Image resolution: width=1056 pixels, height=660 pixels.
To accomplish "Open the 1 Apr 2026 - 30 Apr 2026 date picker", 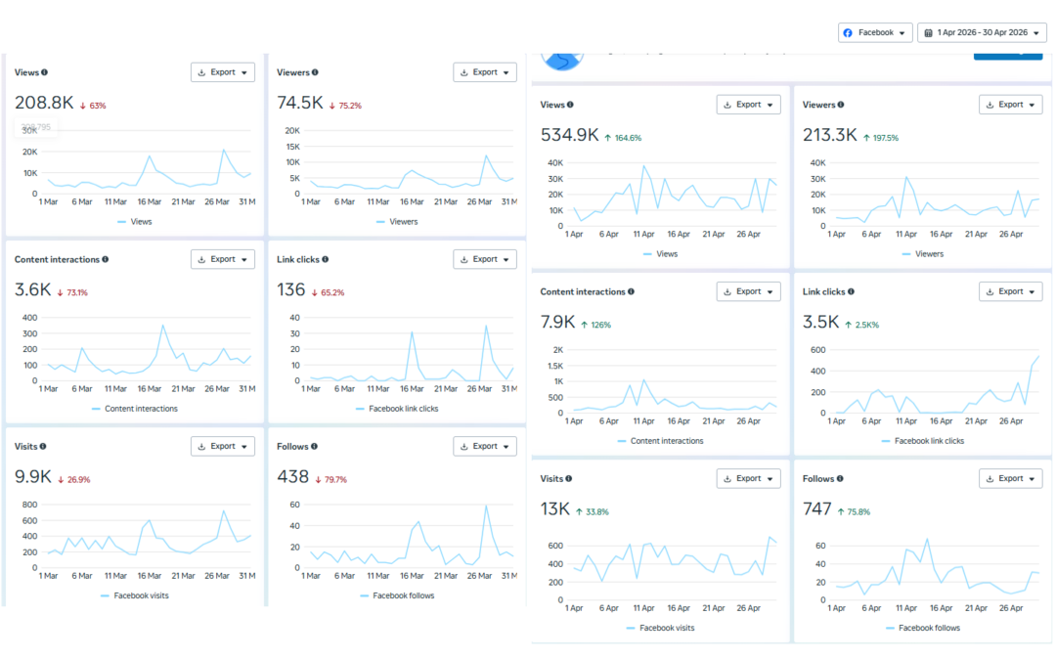I will (x=982, y=32).
